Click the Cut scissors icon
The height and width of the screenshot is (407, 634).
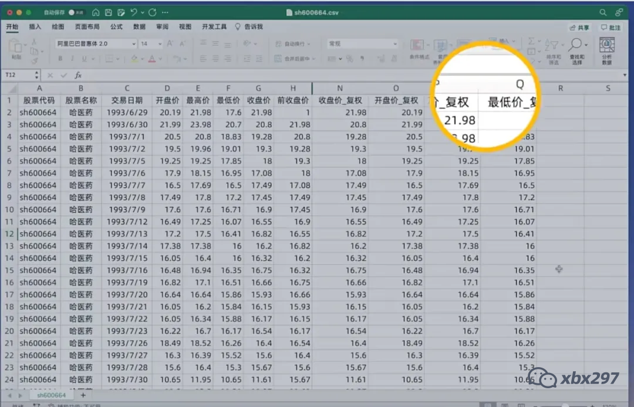pyautogui.click(x=34, y=42)
